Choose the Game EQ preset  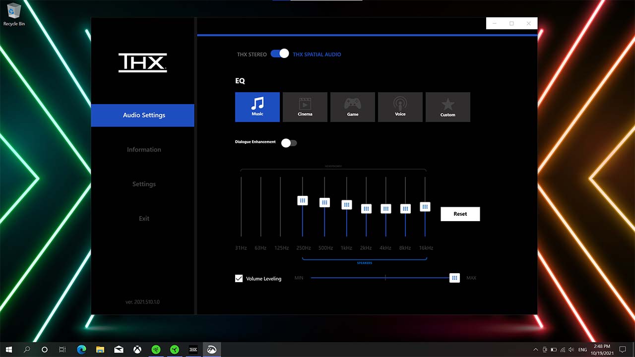pyautogui.click(x=352, y=107)
